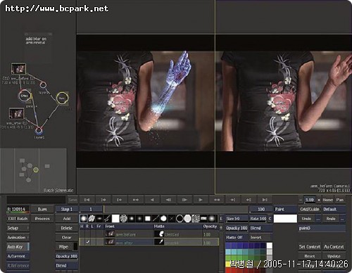
Task: Toggle the Matte Off button
Action: 237,237
